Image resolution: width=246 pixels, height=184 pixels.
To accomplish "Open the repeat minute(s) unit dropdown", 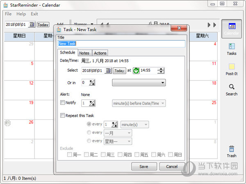I will (134, 125).
